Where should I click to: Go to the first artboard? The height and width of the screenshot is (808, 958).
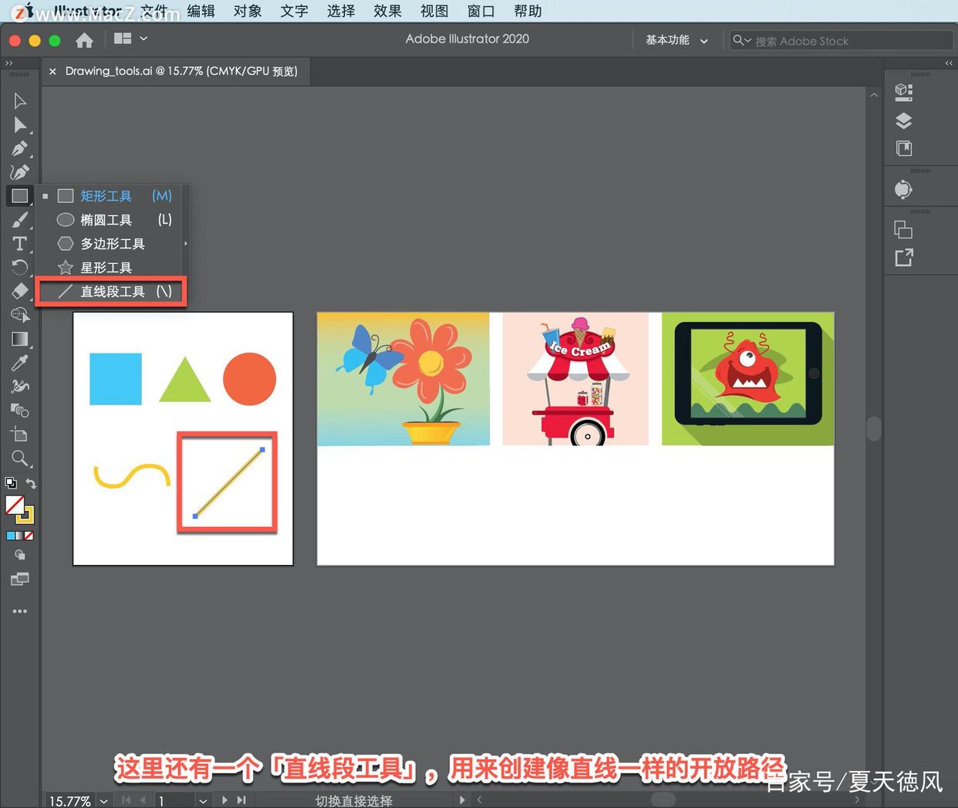[x=126, y=800]
